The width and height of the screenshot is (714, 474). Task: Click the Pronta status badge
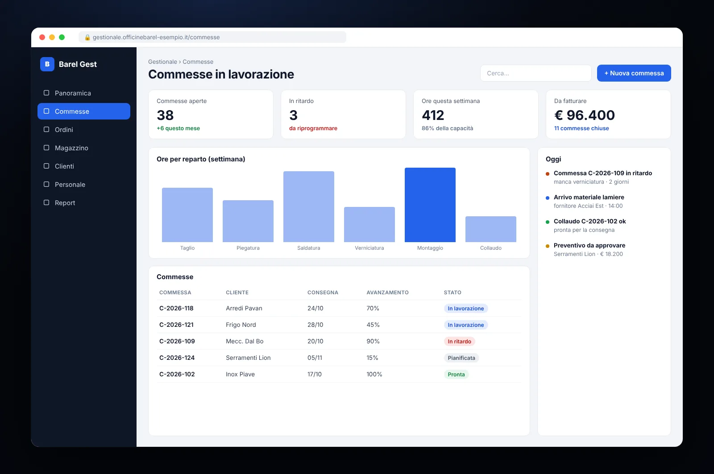(x=456, y=375)
